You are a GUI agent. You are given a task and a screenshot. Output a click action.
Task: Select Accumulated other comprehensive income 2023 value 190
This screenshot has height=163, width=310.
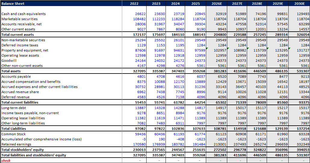pos(162,139)
